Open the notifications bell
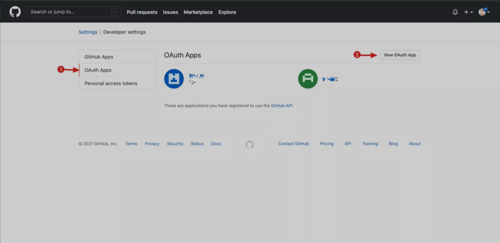 click(x=455, y=12)
